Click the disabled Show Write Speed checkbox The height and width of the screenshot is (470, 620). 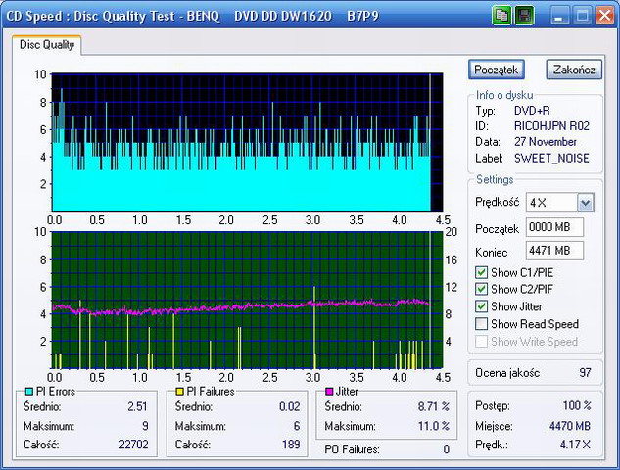(x=481, y=341)
